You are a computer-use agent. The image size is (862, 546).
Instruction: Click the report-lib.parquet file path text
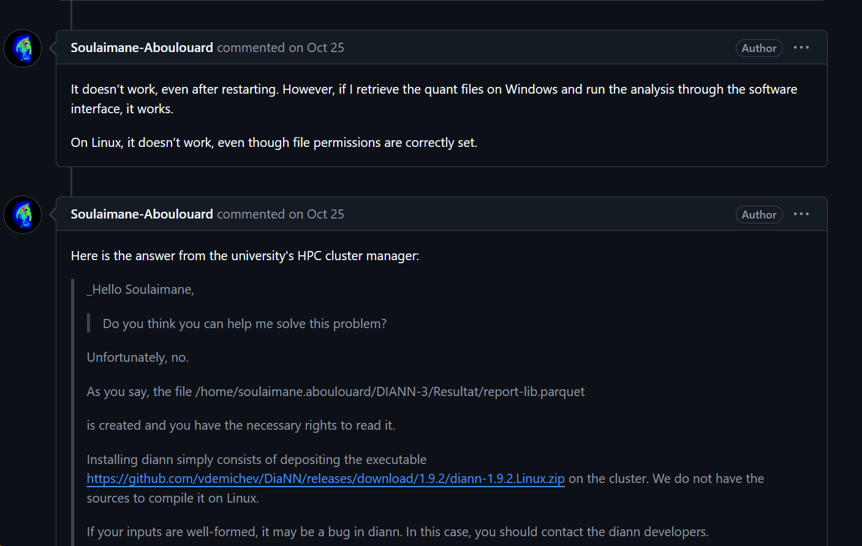tap(390, 392)
